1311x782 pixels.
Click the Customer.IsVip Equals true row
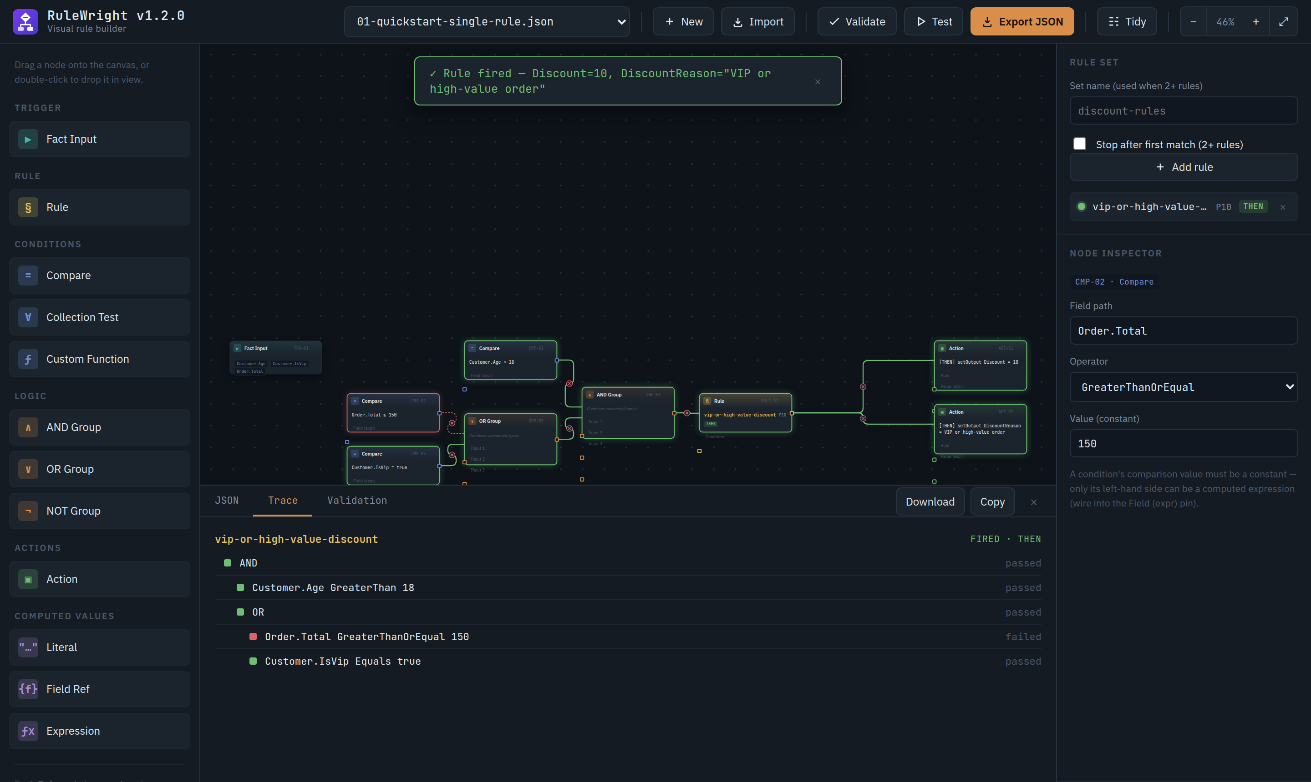pos(628,662)
